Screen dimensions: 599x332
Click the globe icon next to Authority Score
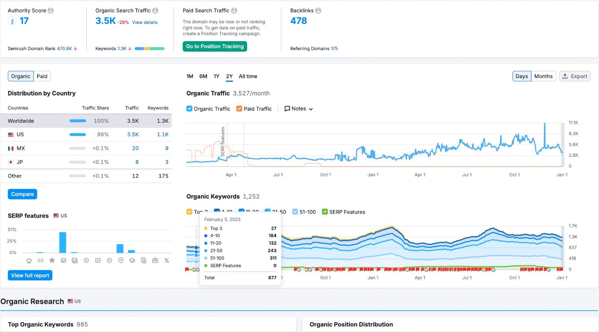click(x=51, y=11)
